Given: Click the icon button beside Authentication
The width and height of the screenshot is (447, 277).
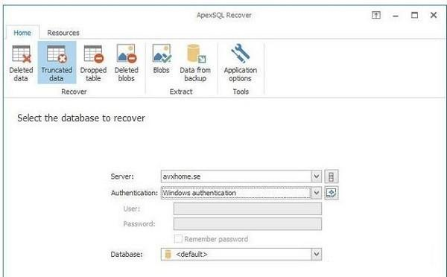Looking at the screenshot, I should (x=332, y=193).
